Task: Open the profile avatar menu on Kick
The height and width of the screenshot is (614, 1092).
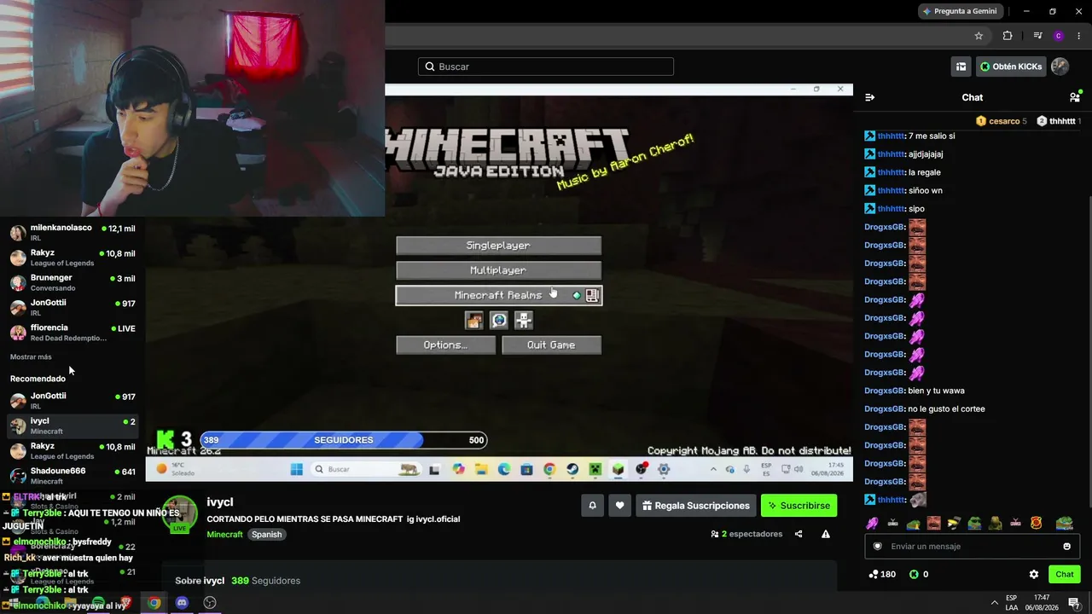Action: pyautogui.click(x=1060, y=67)
